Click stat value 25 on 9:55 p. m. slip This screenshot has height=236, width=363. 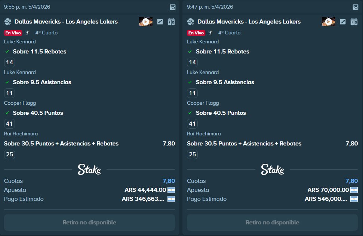point(9,154)
